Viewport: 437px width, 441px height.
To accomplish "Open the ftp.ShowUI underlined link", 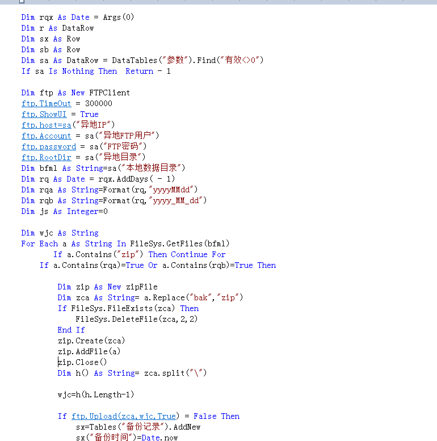I will pos(44,114).
